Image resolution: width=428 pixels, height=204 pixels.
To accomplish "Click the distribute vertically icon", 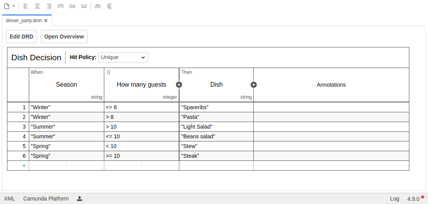I will pos(109,6).
